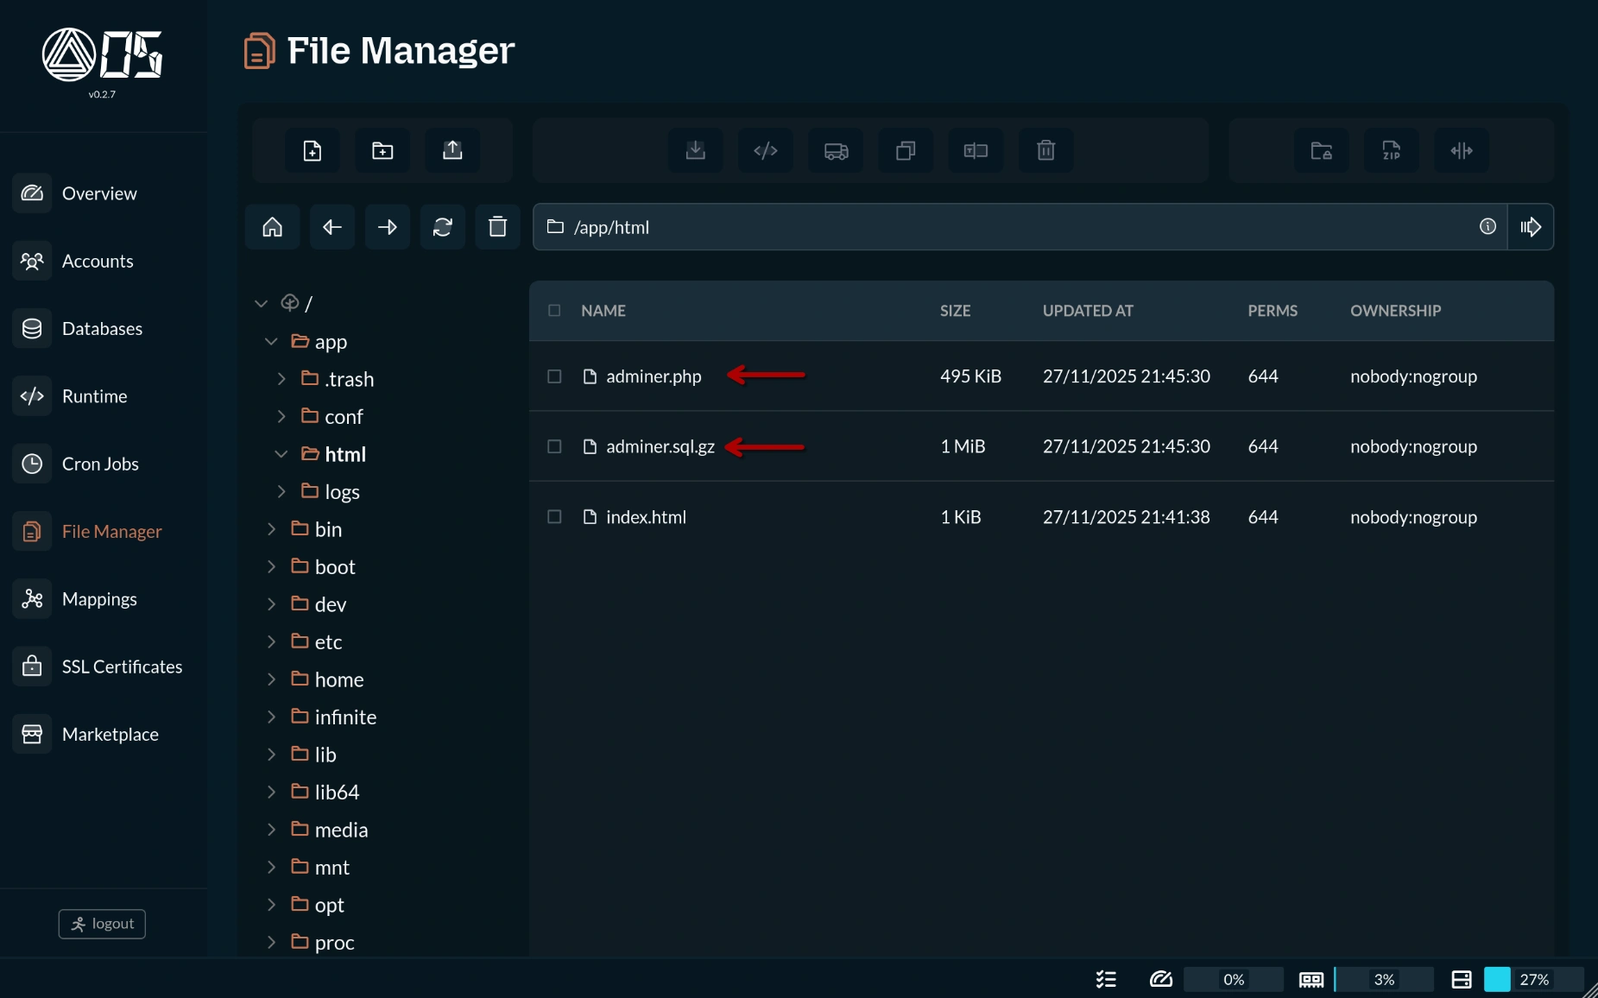The height and width of the screenshot is (998, 1598).
Task: Expand the etc folder in the tree
Action: tap(271, 641)
